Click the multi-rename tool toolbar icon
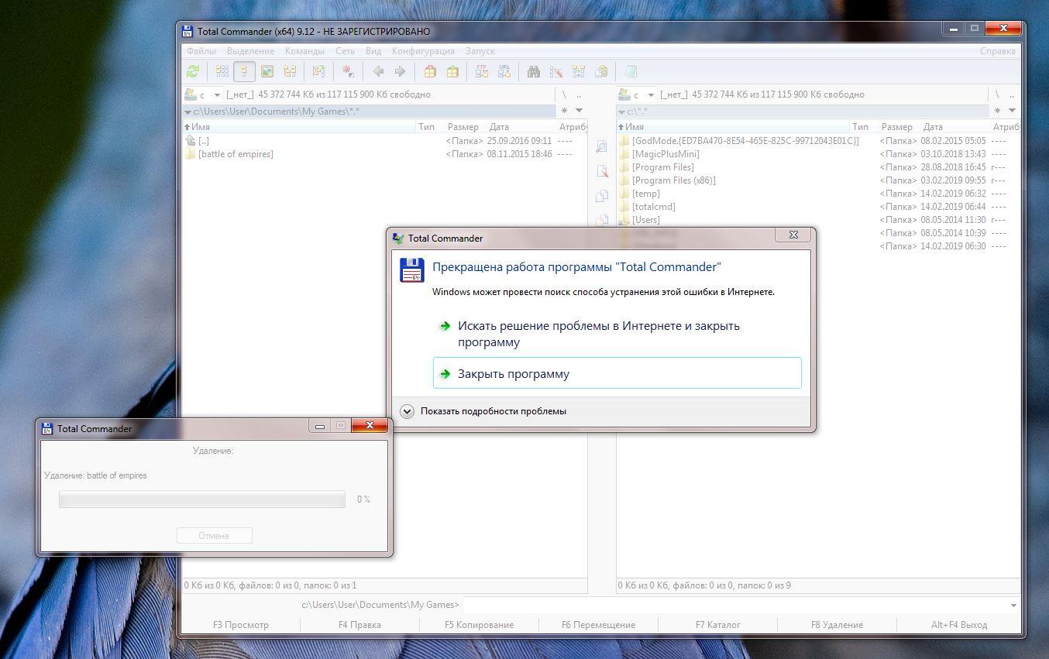Screen dimensions: 1049x659 coord(556,71)
